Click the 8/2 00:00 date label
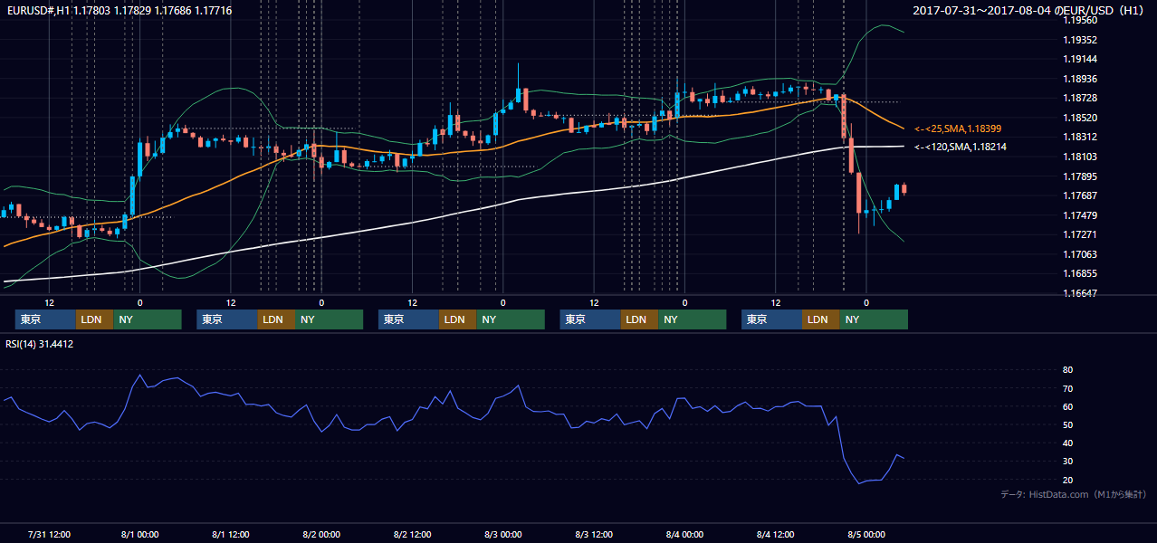The height and width of the screenshot is (543, 1157). point(321,534)
